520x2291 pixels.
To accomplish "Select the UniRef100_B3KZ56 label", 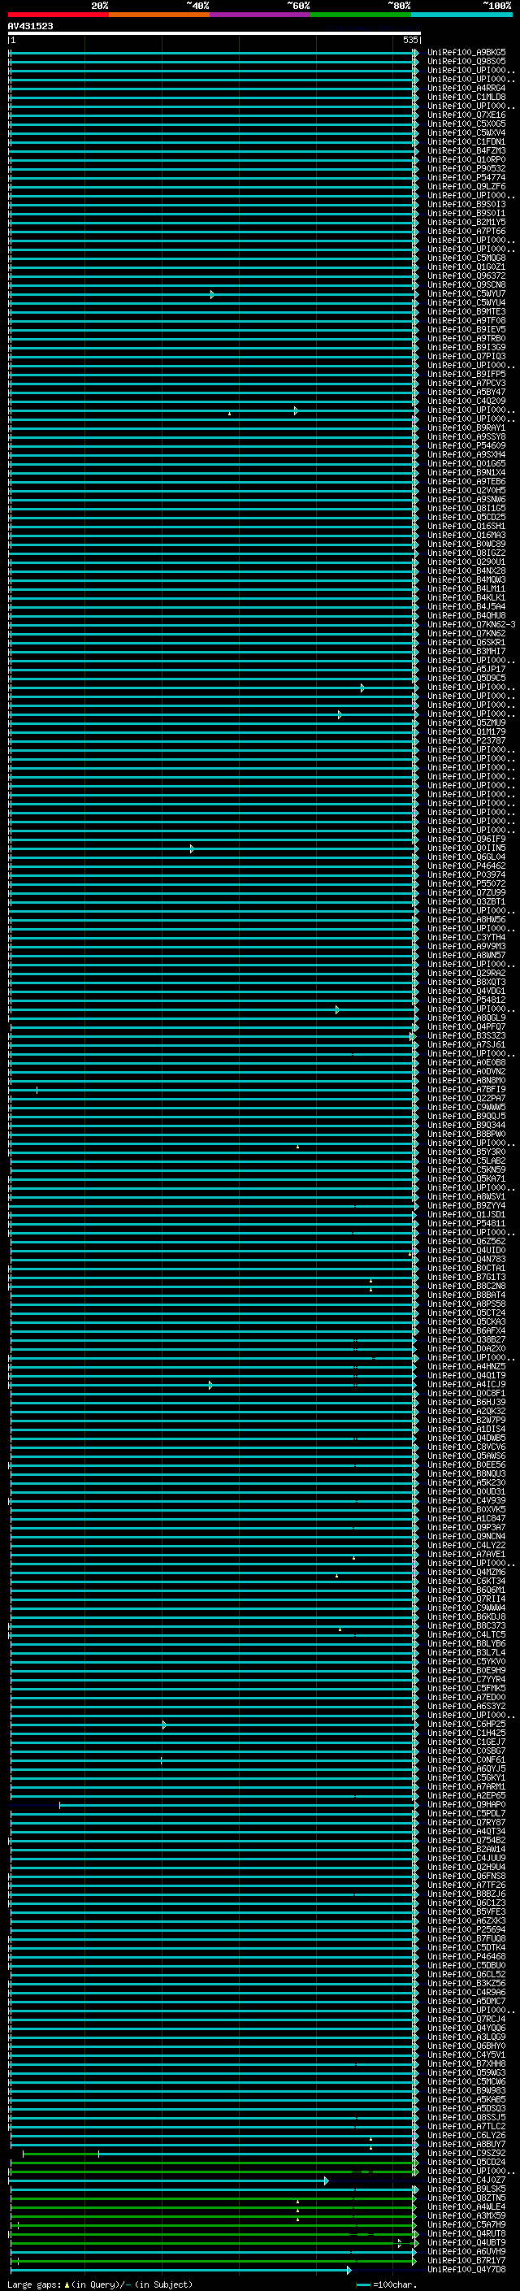I will pyautogui.click(x=466, y=1983).
